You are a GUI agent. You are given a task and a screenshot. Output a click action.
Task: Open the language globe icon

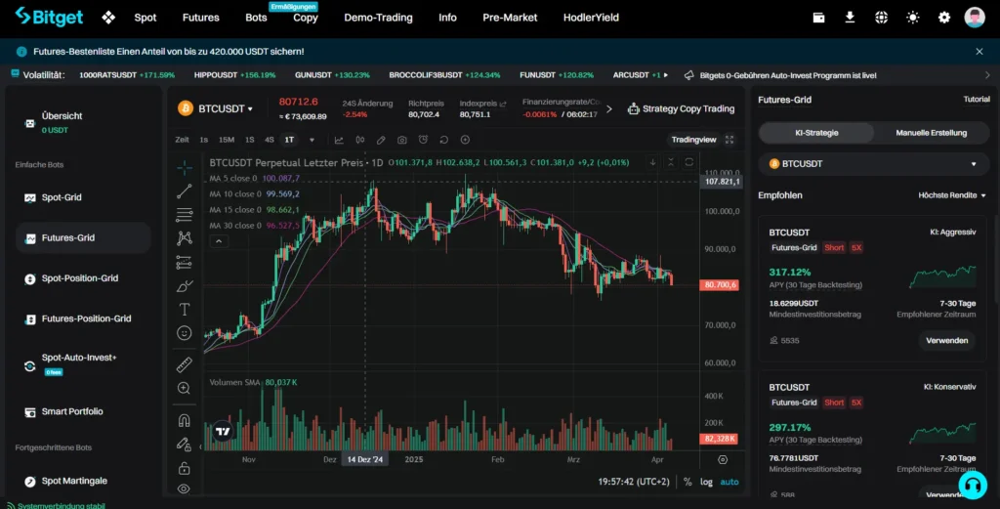pos(882,18)
